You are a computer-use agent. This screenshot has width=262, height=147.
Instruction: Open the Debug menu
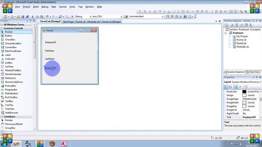(x=45, y=7)
